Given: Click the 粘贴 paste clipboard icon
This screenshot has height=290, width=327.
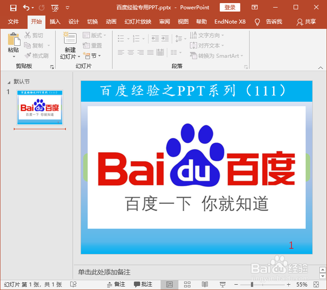Looking at the screenshot, I should coord(14,39).
